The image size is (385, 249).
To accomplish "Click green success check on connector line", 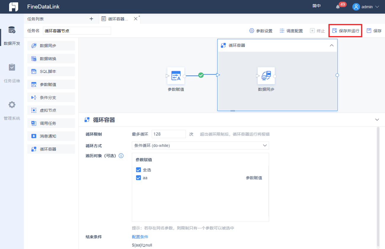I will tap(201, 75).
